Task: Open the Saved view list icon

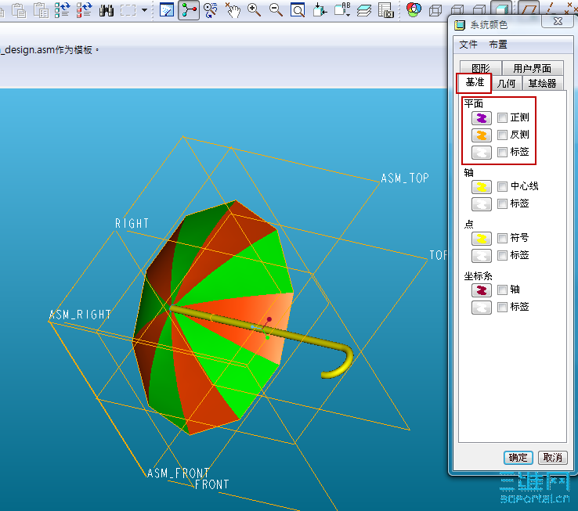Action: click(342, 10)
